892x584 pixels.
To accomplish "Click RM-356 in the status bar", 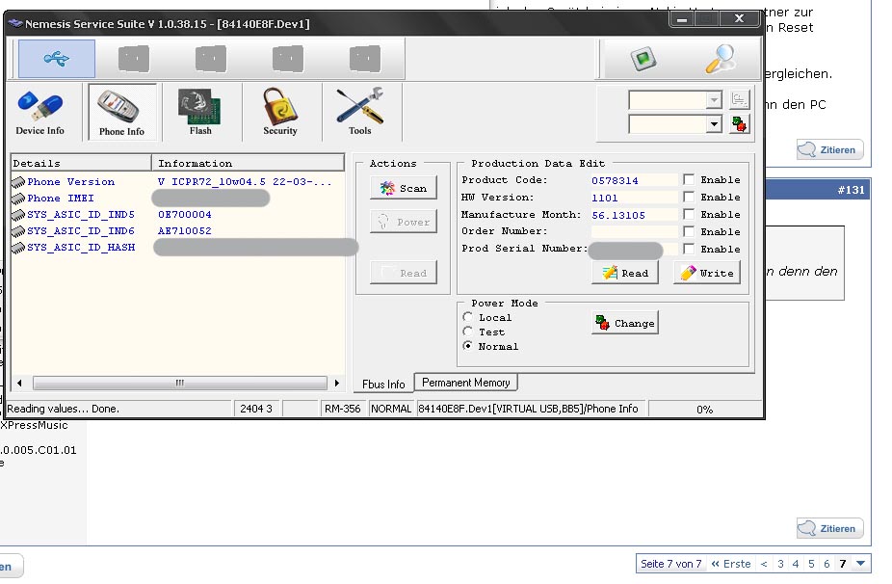I will 343,409.
